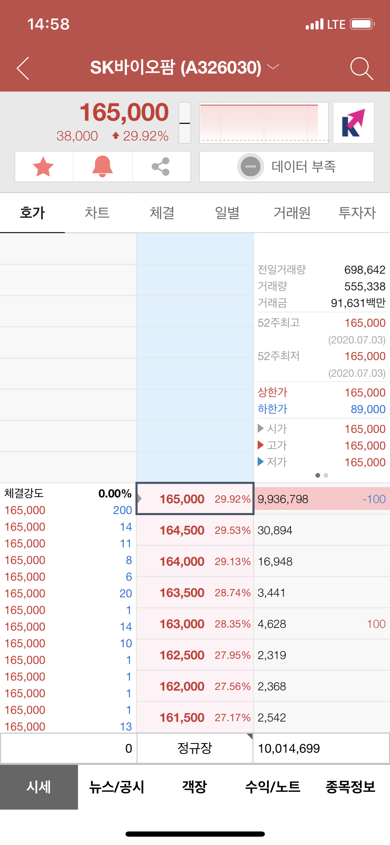This screenshot has height=845, width=390.
Task: Tap the 시세 bottom tab
Action: coord(39,787)
